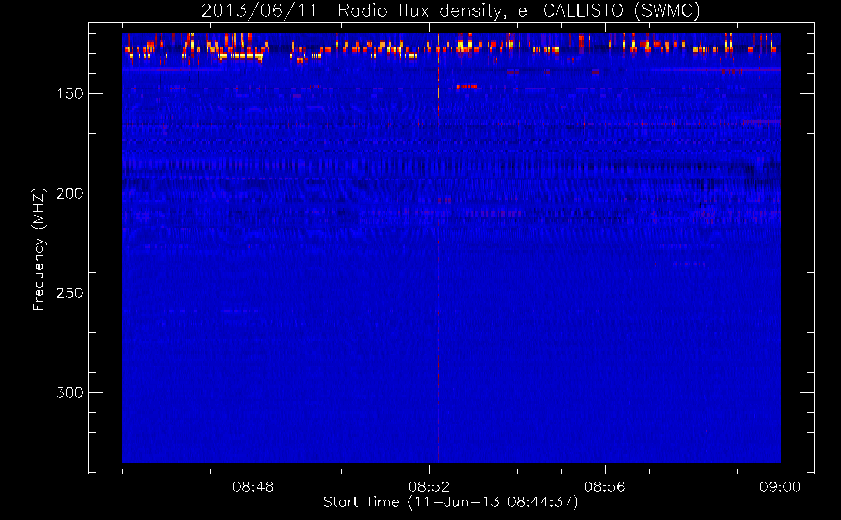Image resolution: width=841 pixels, height=520 pixels.
Task: Click the plot title "2013/06/11 Radio flux density, e-CALLISTO (SWMC)"
Action: coord(451,10)
